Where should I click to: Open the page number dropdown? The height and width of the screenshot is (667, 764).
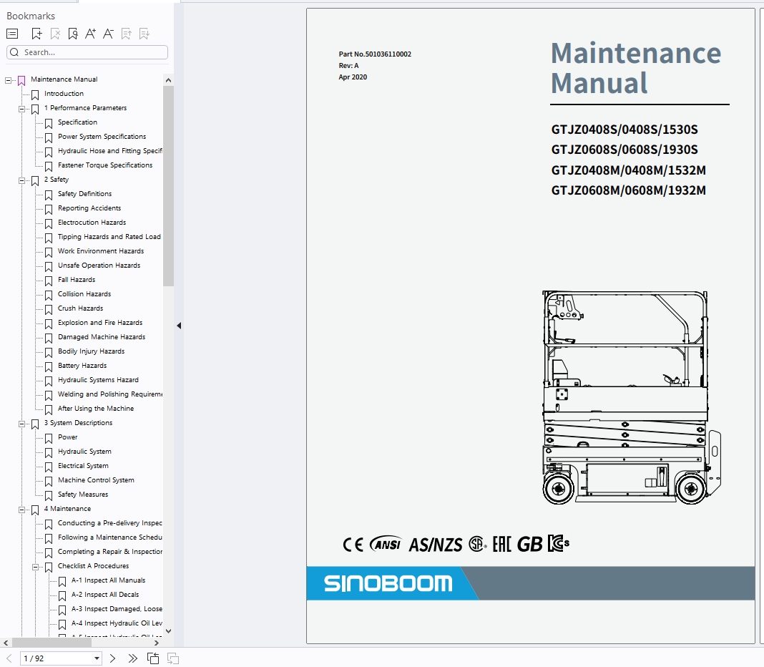click(x=97, y=658)
